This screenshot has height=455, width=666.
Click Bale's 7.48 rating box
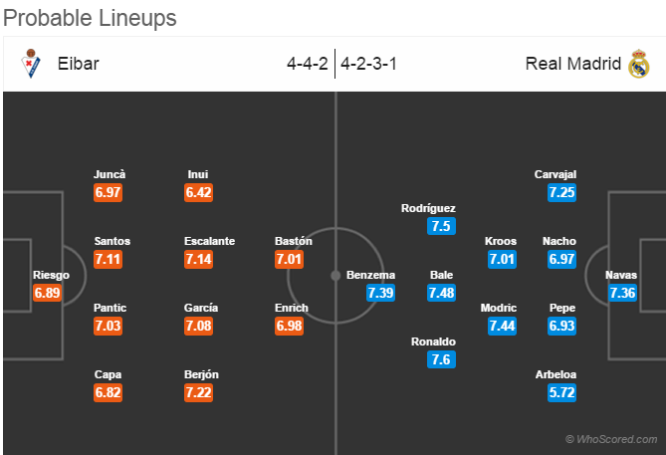point(441,293)
